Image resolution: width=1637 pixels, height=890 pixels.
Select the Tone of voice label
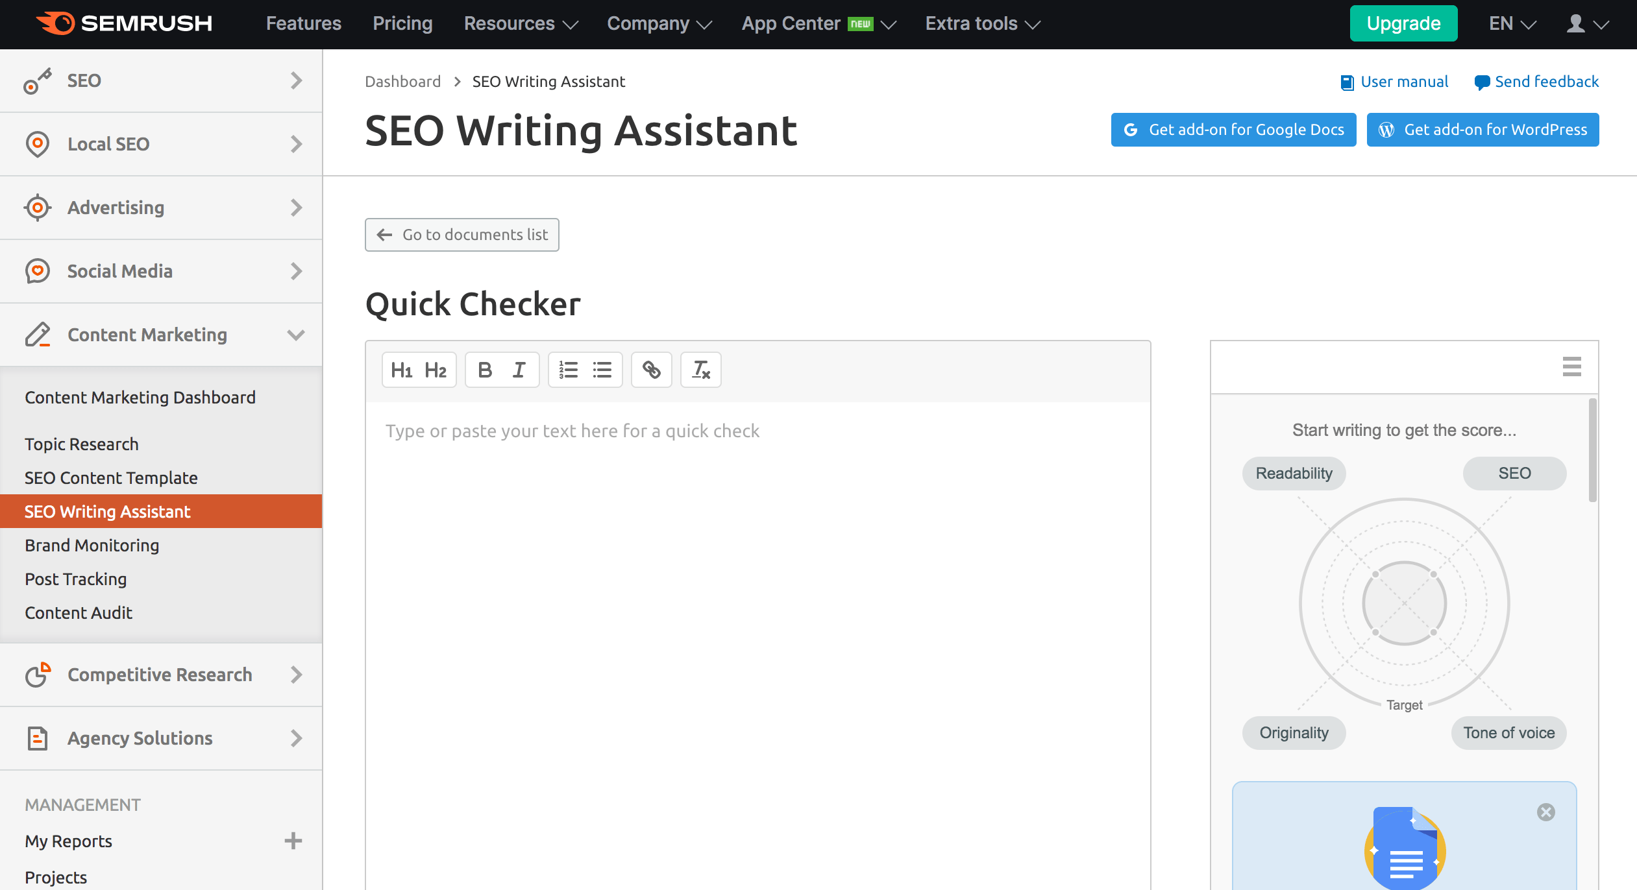(x=1508, y=733)
